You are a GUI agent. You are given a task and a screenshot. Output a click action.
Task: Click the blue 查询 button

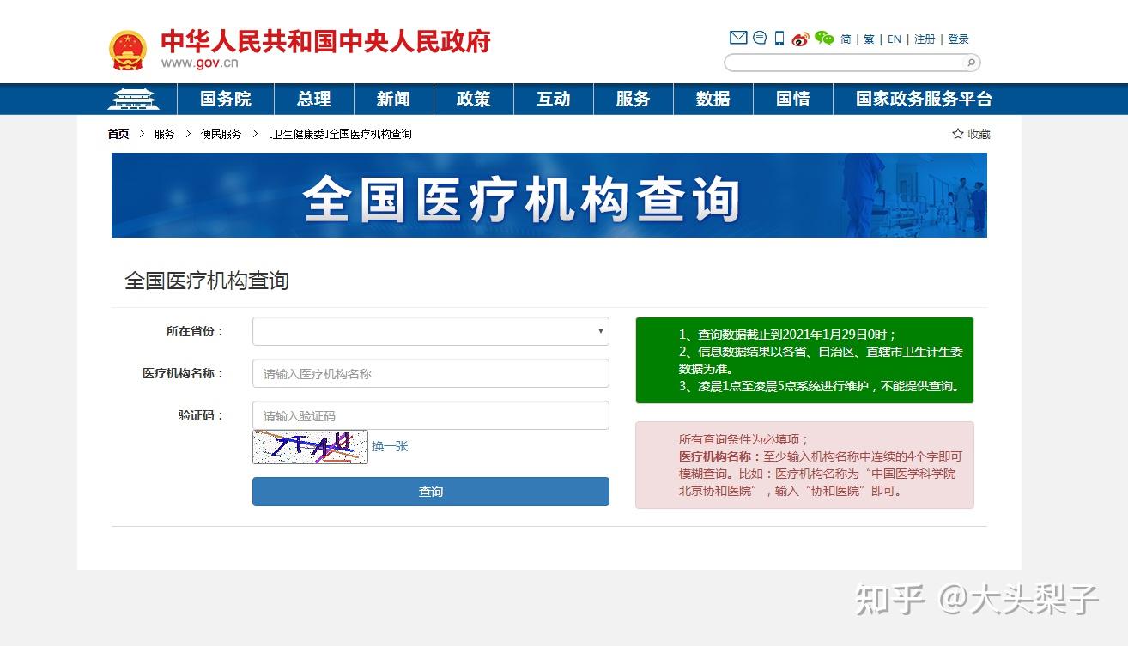431,492
